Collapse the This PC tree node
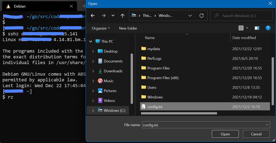The width and height of the screenshot is (276, 143). pyautogui.click(x=91, y=41)
